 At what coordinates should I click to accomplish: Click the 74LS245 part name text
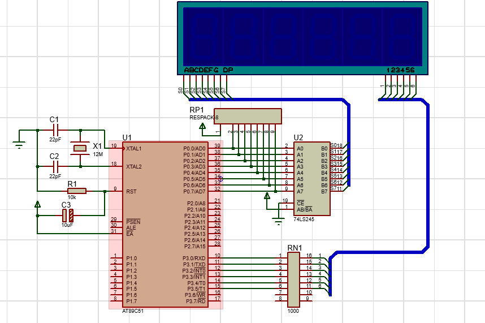pyautogui.click(x=304, y=219)
